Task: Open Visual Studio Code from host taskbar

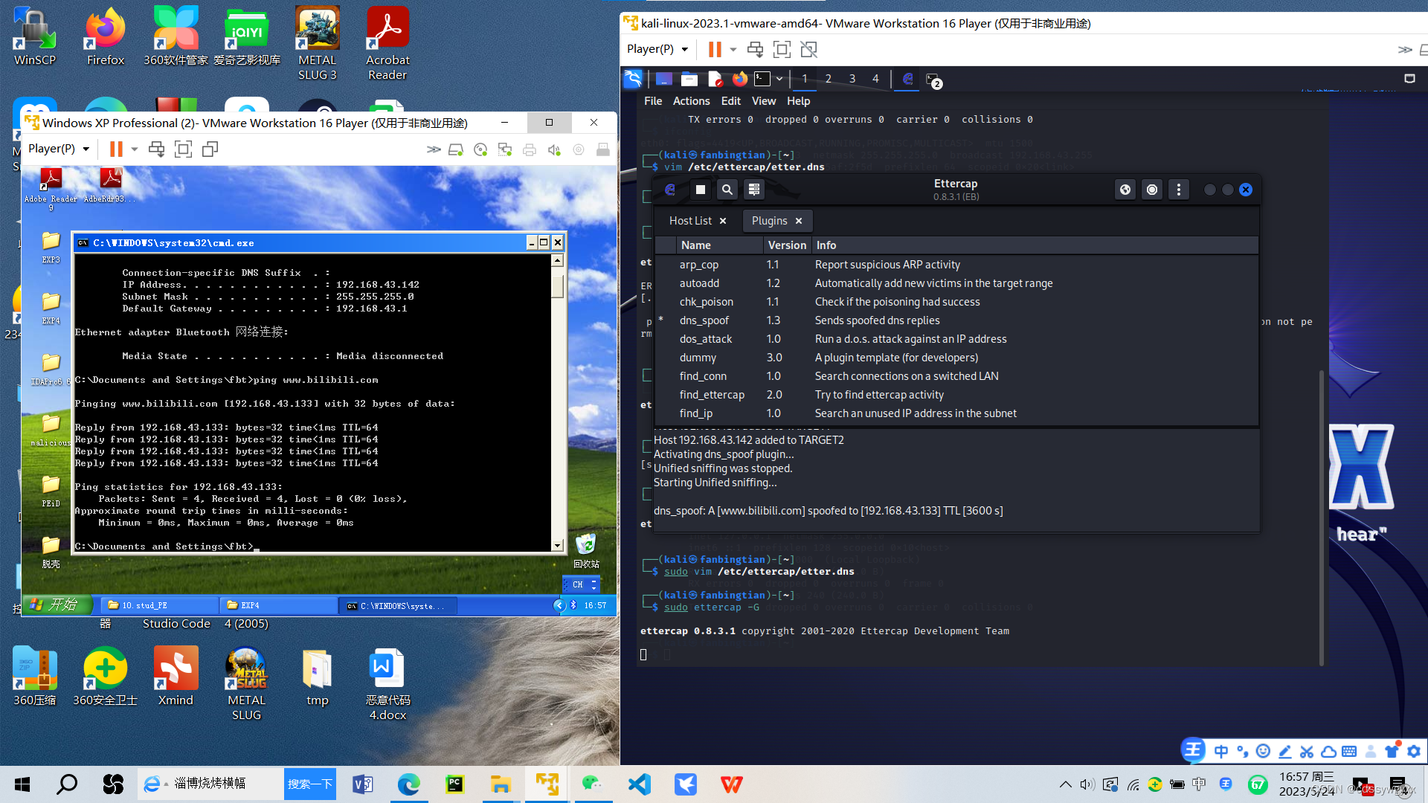Action: point(640,784)
